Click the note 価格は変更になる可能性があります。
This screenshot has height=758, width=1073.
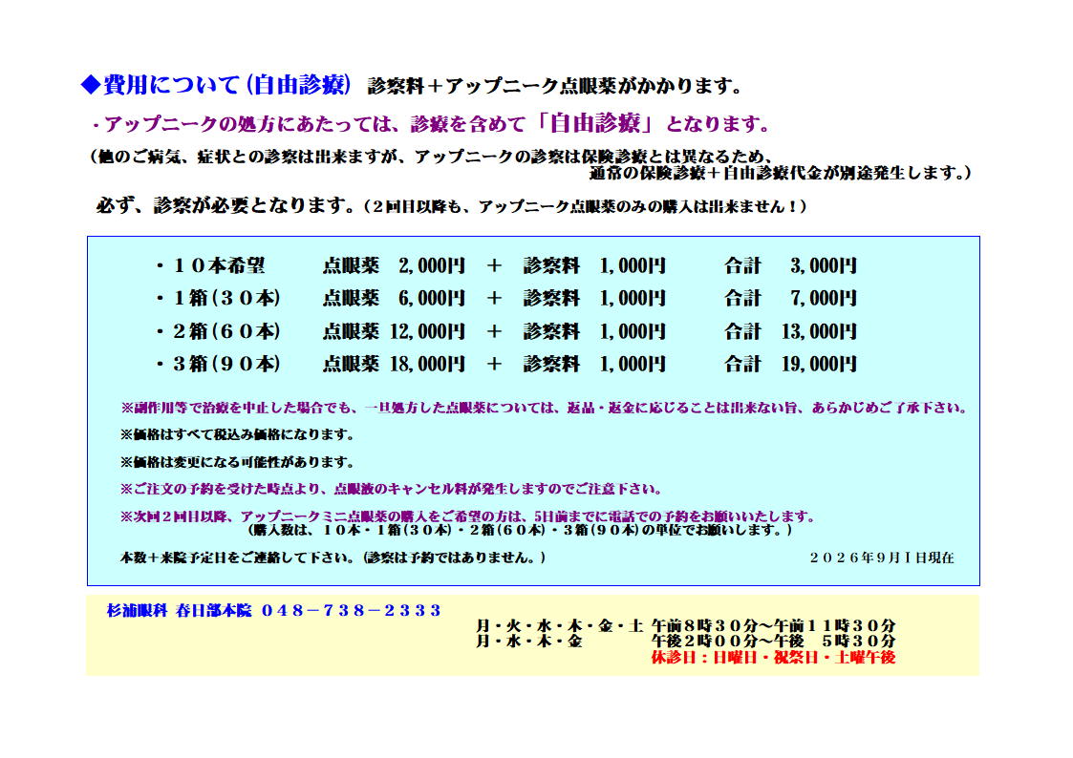238,462
